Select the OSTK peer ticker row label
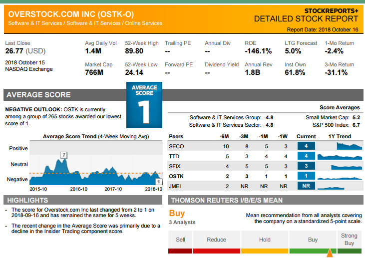Viewport: 365px width, 258px height. [x=176, y=176]
